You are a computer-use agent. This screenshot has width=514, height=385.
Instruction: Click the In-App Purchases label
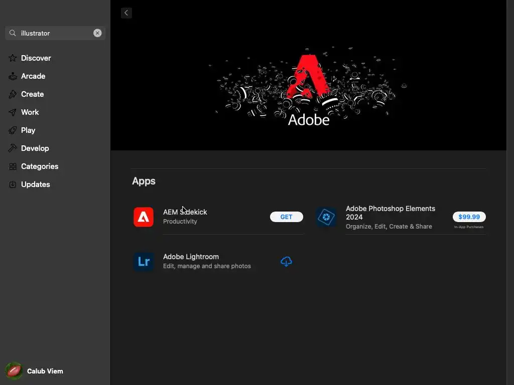(469, 227)
